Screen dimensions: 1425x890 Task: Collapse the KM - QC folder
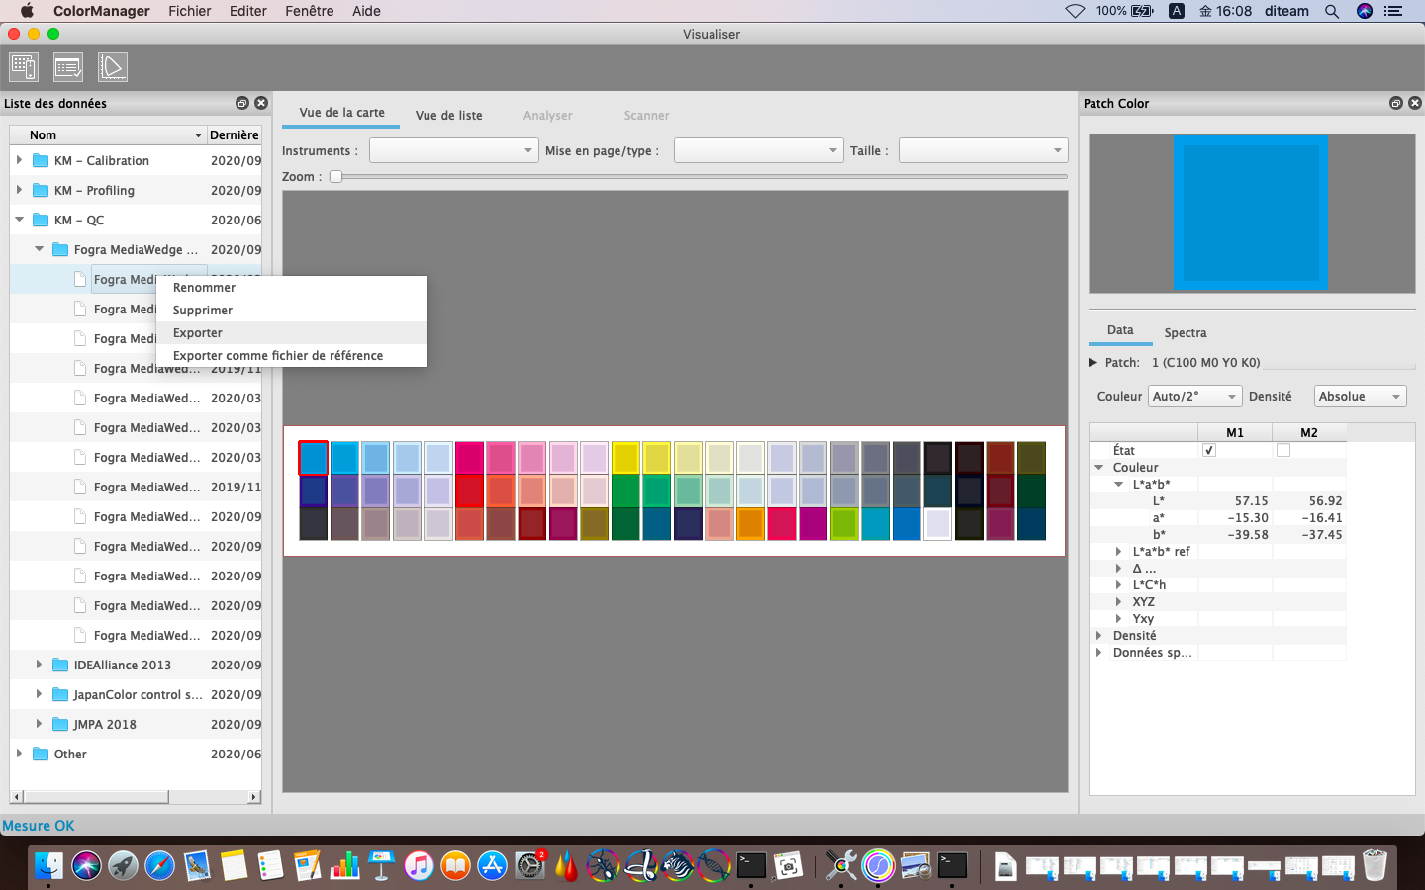(x=19, y=220)
